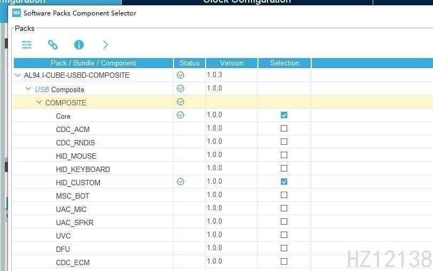This screenshot has height=271, width=433.
Task: Select the MSC_BOT component name
Action: tap(73, 196)
